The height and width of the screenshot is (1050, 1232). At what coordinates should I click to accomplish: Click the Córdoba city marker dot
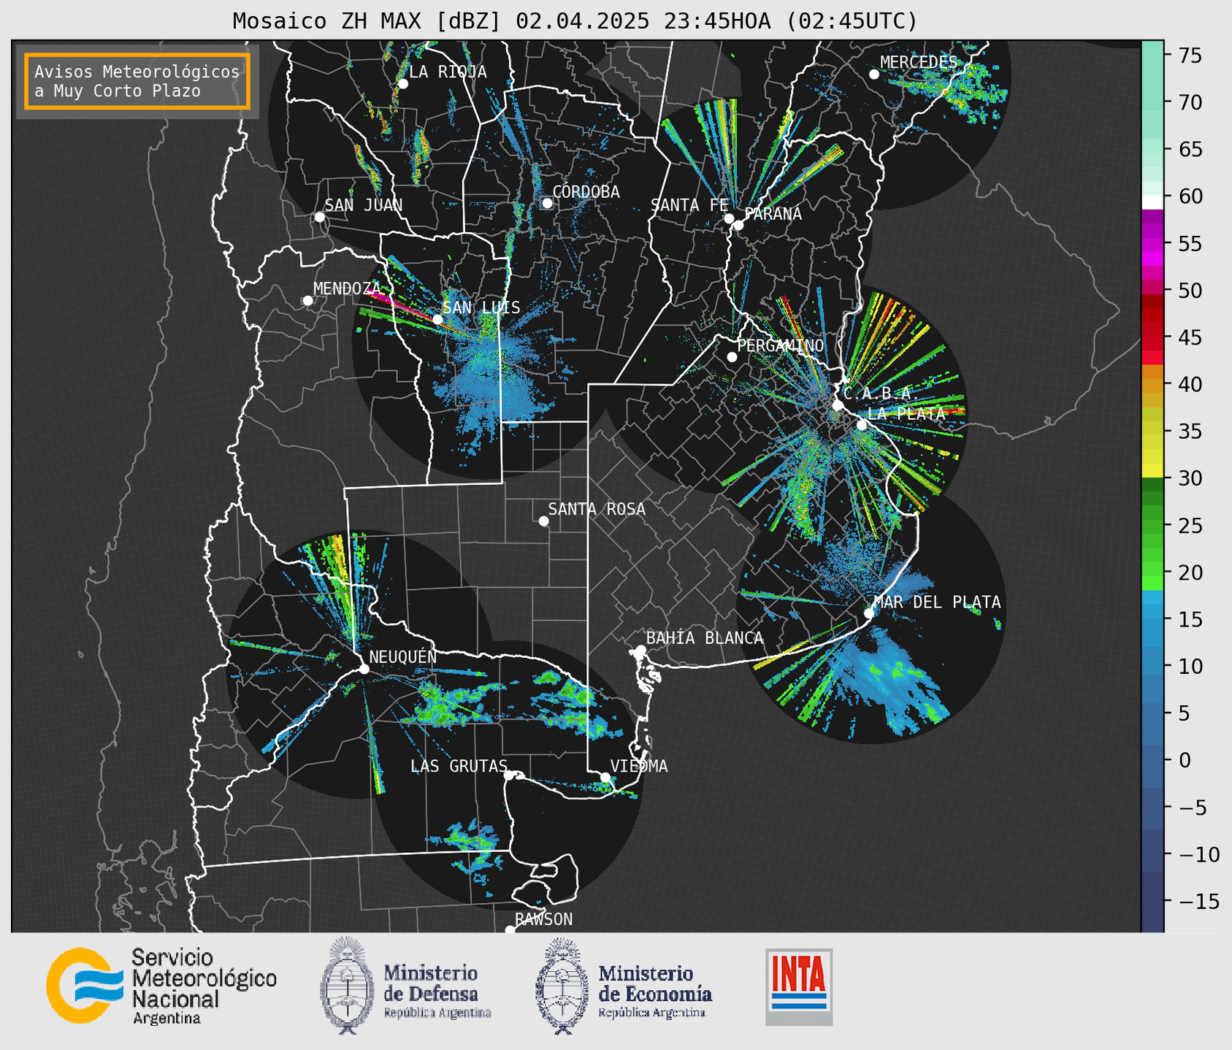(547, 203)
